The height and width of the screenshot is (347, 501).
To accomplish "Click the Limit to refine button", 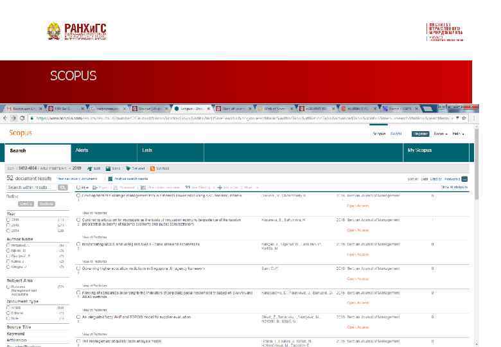I will pos(26,204).
